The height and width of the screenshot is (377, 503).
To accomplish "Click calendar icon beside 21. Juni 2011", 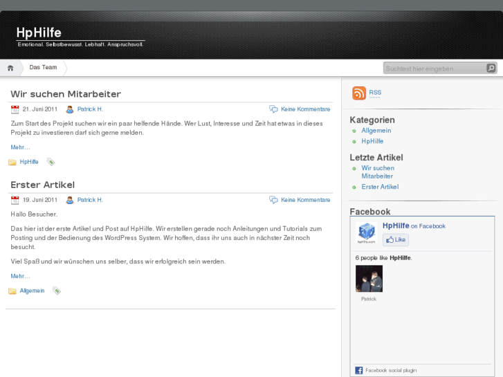I will tap(15, 109).
